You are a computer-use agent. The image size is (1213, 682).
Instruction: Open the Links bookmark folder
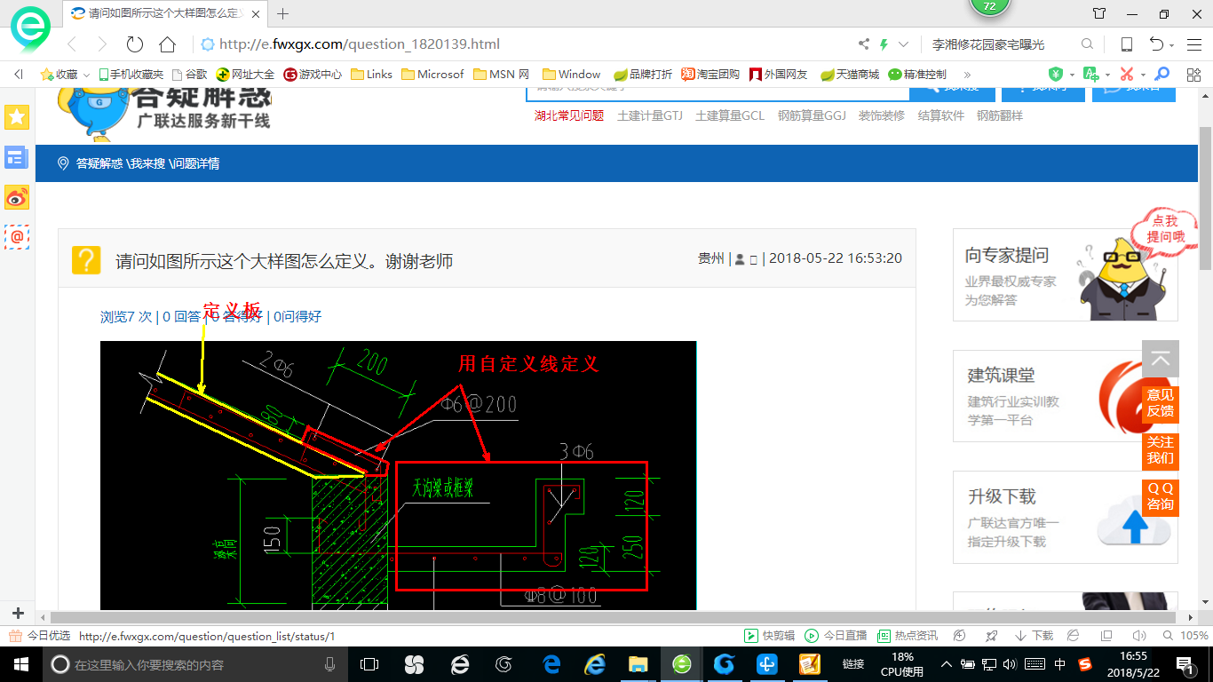pyautogui.click(x=371, y=75)
